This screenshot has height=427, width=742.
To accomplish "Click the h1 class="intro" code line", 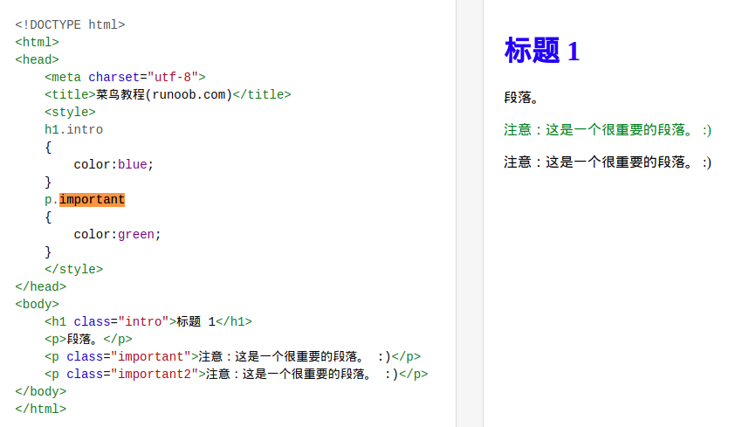I will [148, 322].
